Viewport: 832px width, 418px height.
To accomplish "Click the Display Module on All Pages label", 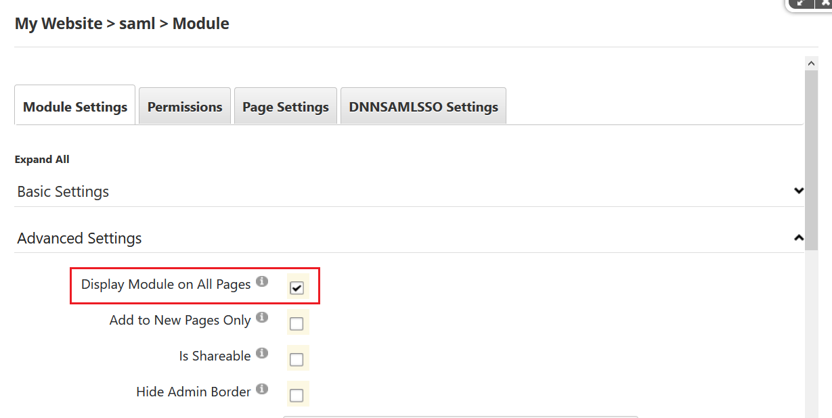I will (166, 284).
